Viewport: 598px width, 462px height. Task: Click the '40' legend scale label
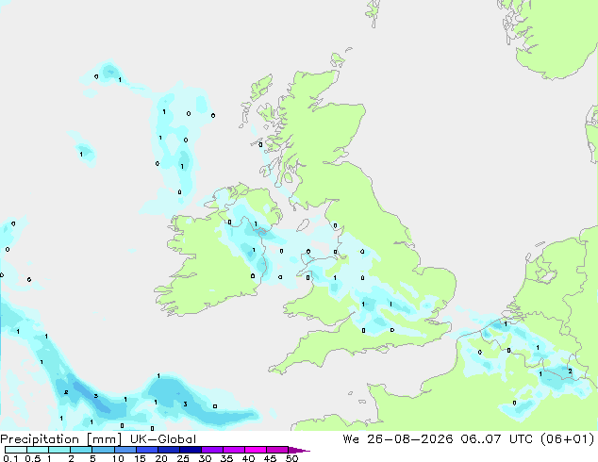click(x=248, y=458)
